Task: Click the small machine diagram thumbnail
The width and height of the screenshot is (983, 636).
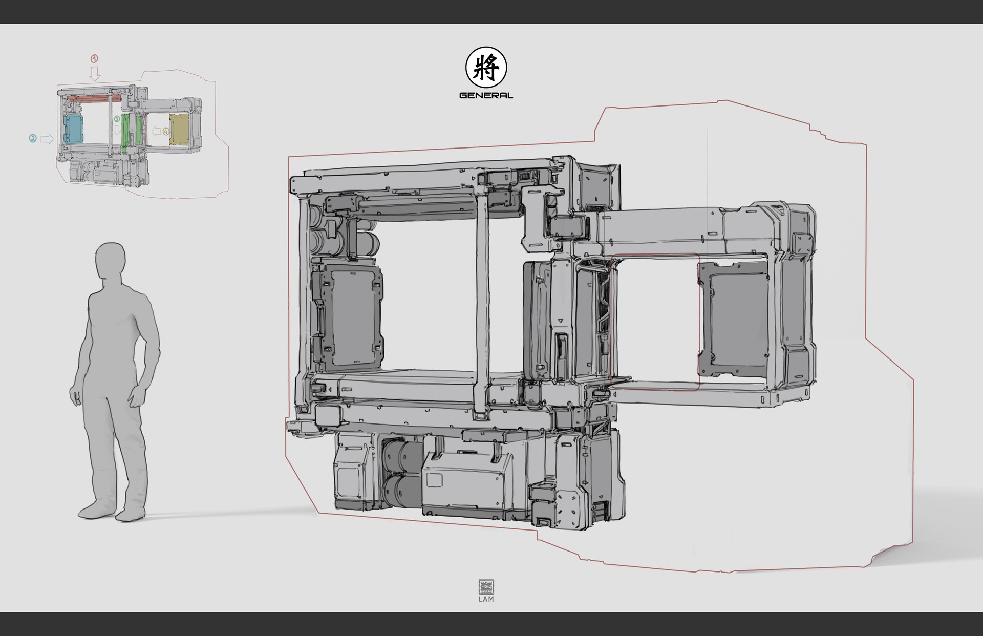Action: coord(128,136)
